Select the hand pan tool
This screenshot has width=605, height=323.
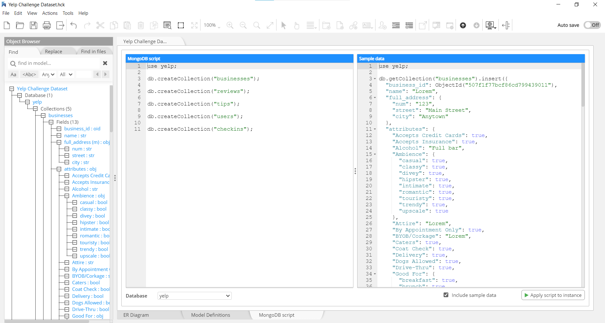(x=296, y=25)
